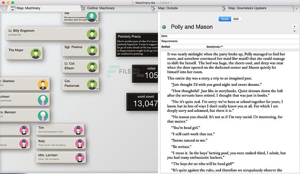Select the Sgt. Perkins note
Viewport: 300px width, 174px height.
pos(80,50)
